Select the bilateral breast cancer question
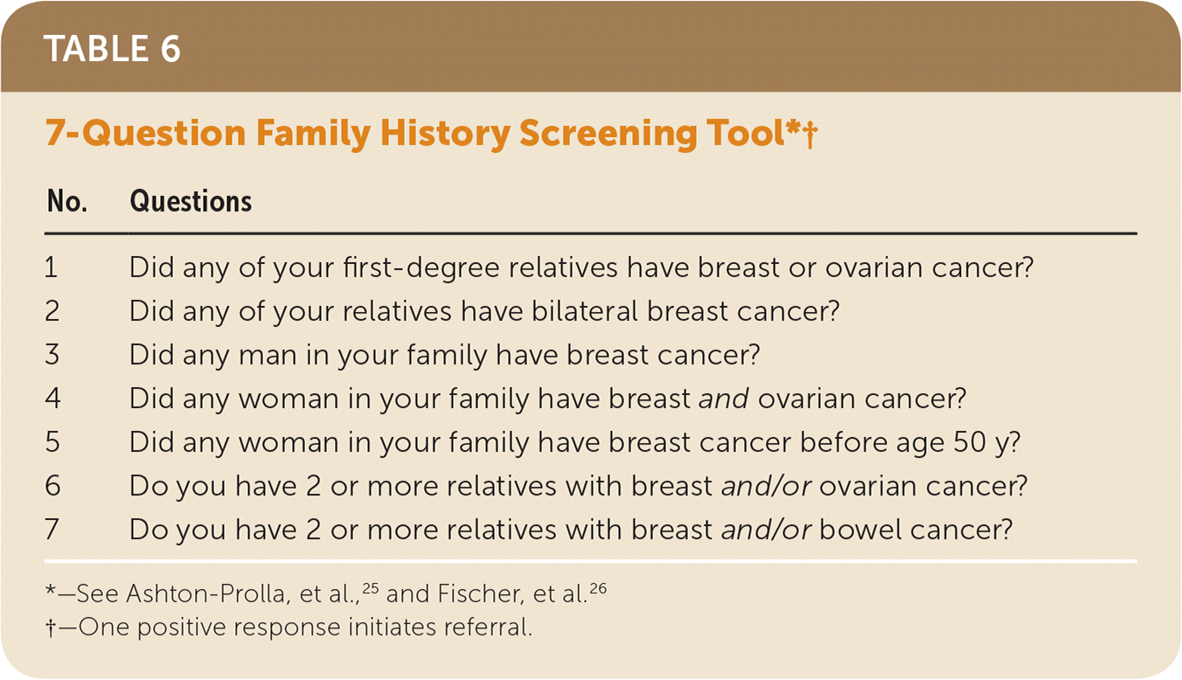 (x=483, y=311)
